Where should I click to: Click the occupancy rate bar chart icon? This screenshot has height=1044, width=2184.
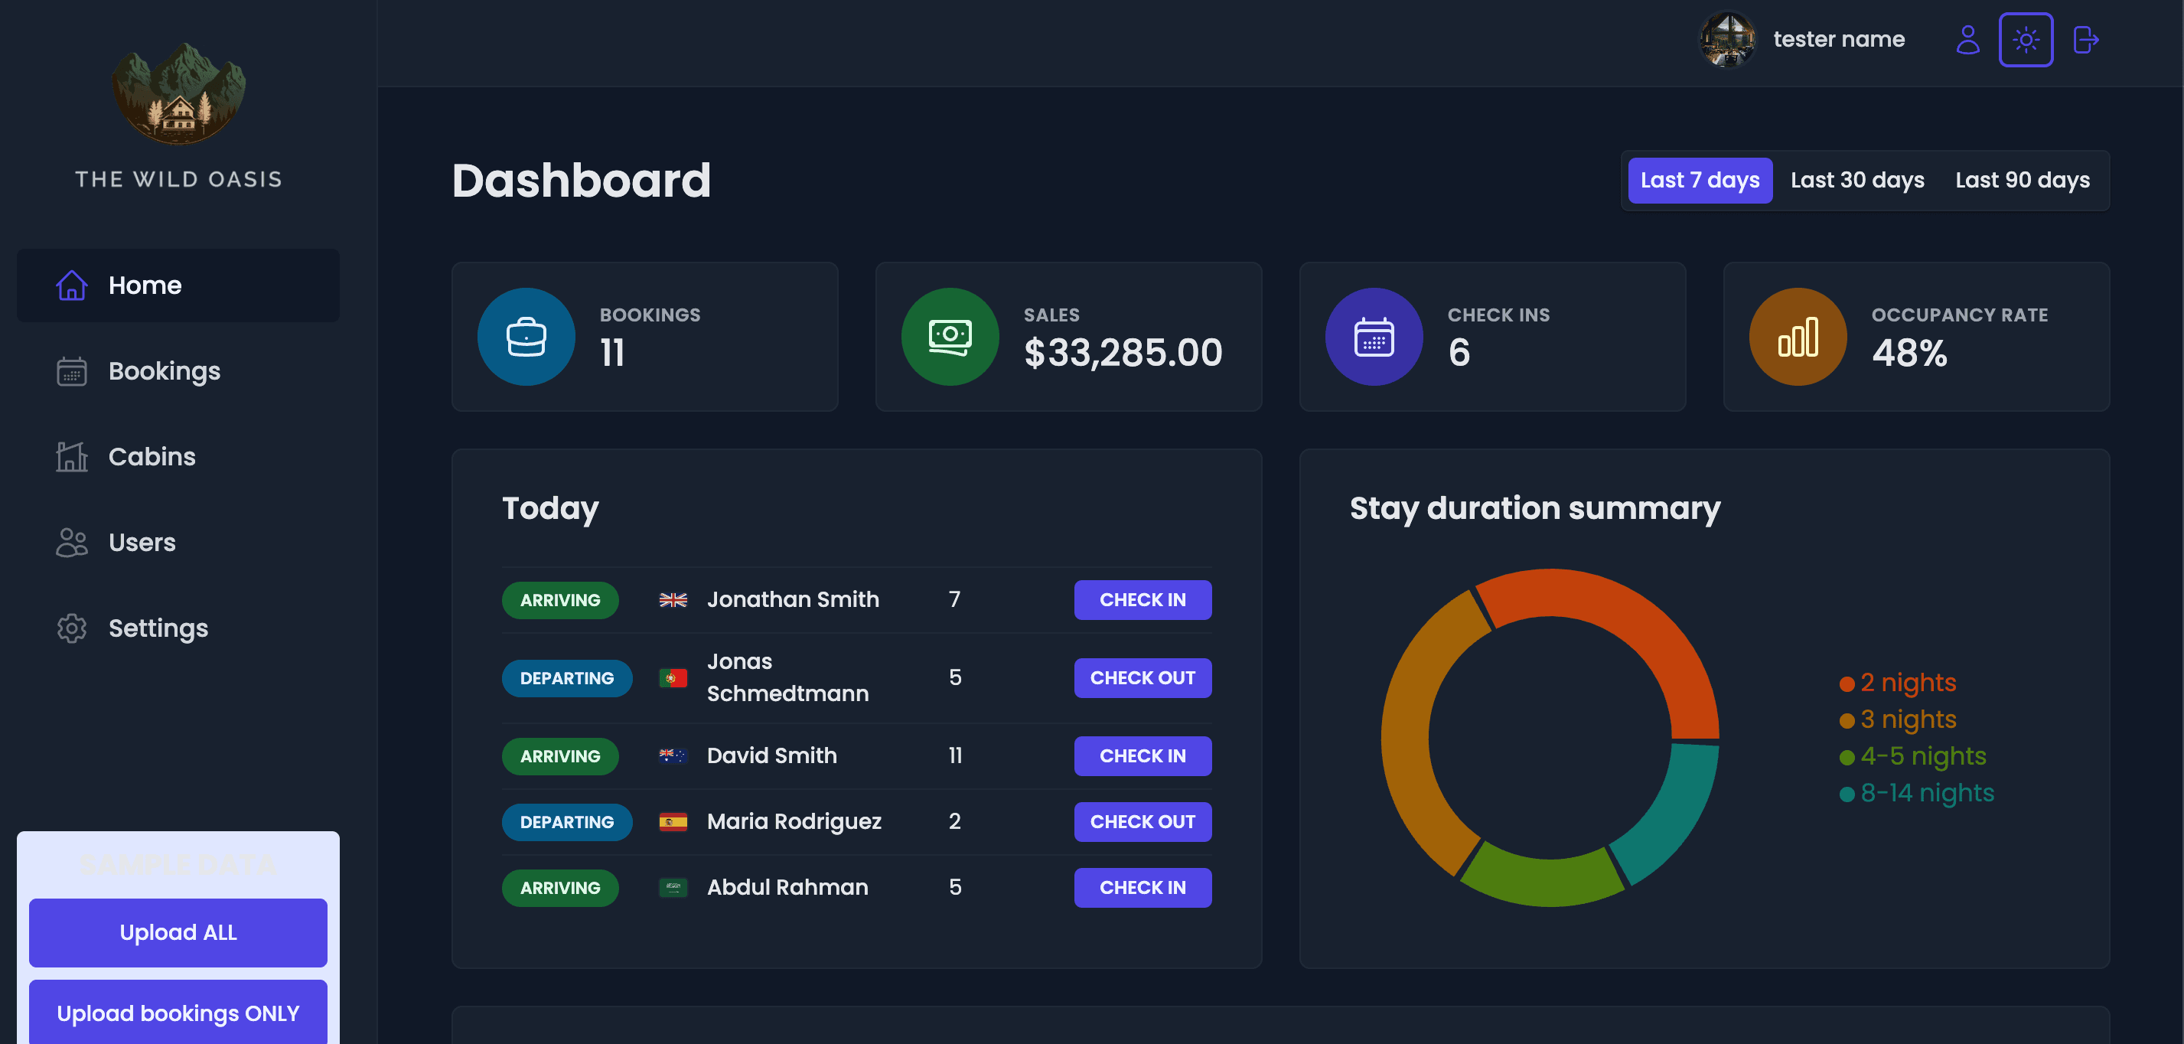point(1798,338)
